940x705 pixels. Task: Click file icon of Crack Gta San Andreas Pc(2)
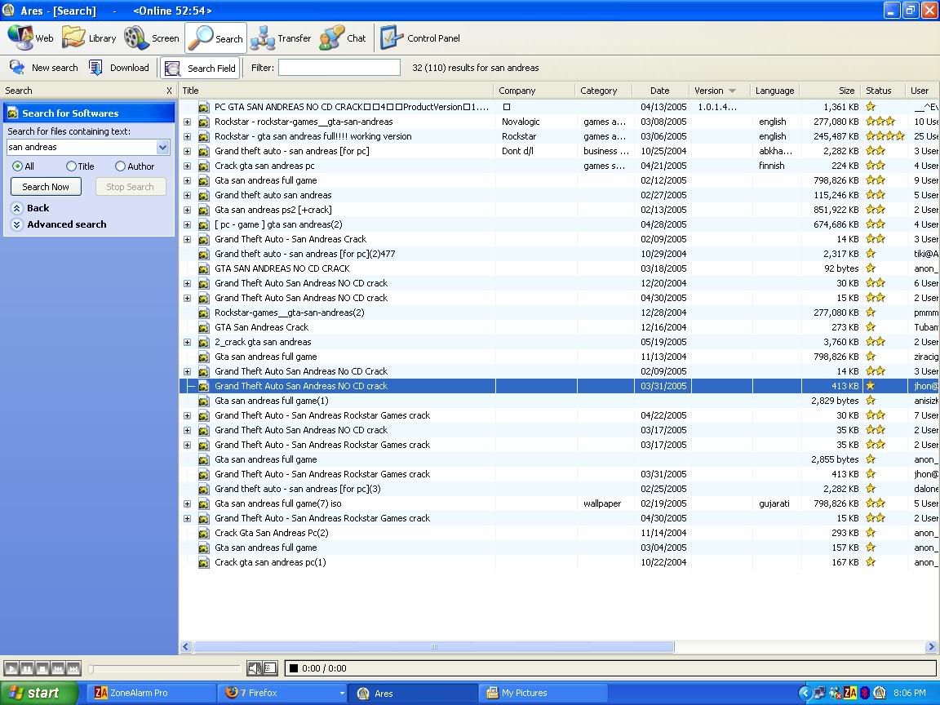(x=204, y=533)
